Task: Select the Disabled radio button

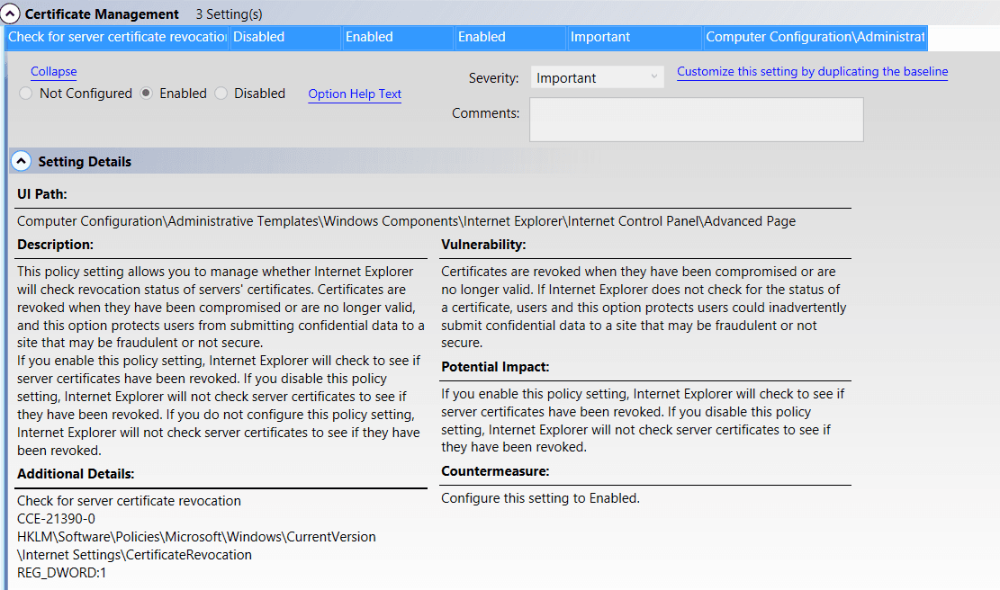Action: click(221, 94)
